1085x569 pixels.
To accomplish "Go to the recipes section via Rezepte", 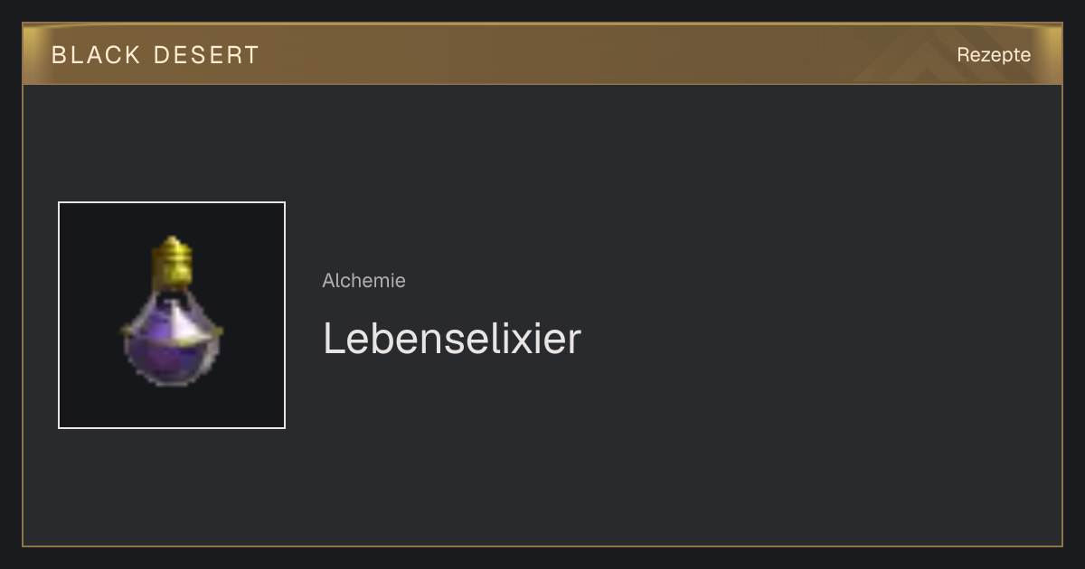I will pyautogui.click(x=994, y=54).
